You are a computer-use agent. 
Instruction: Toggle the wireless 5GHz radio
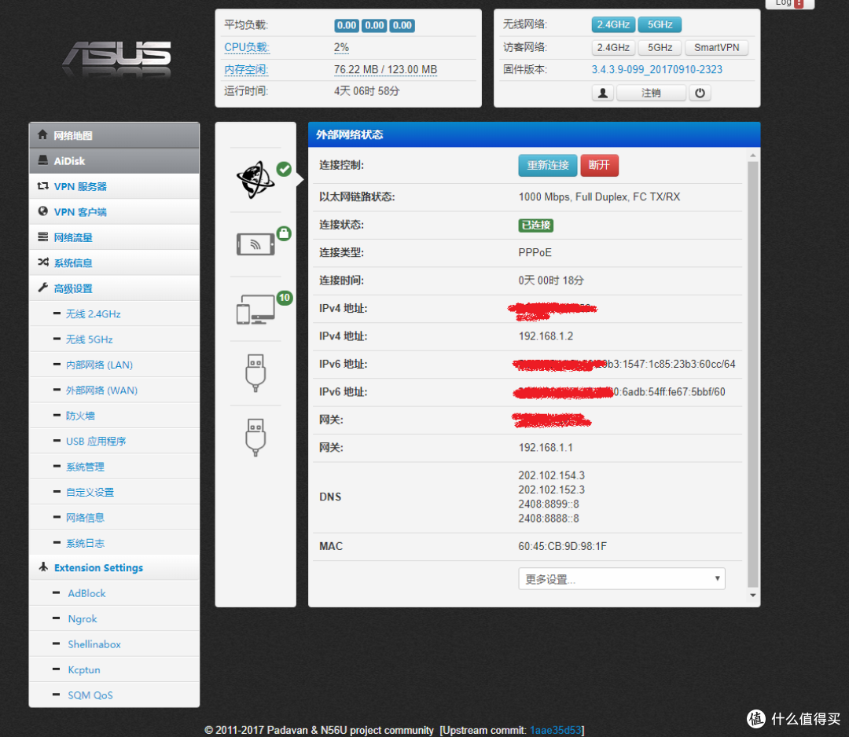(x=660, y=24)
